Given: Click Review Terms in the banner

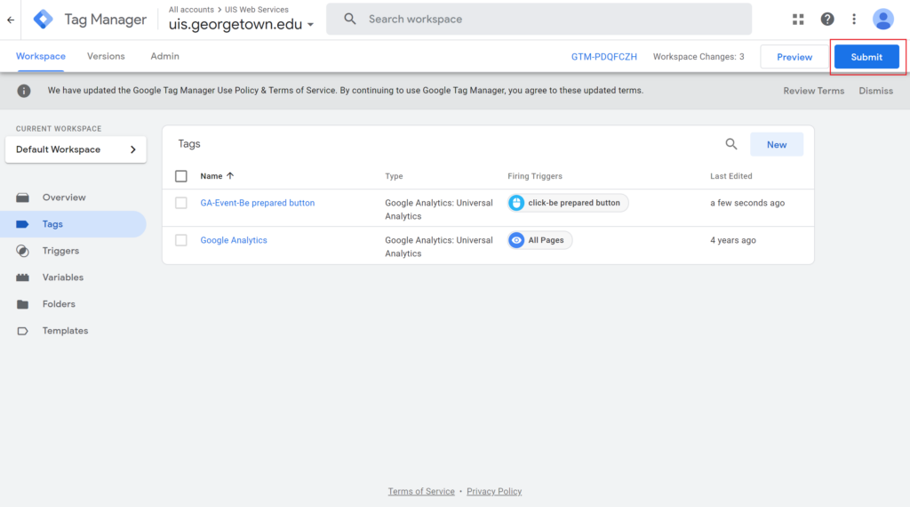Looking at the screenshot, I should pos(814,91).
